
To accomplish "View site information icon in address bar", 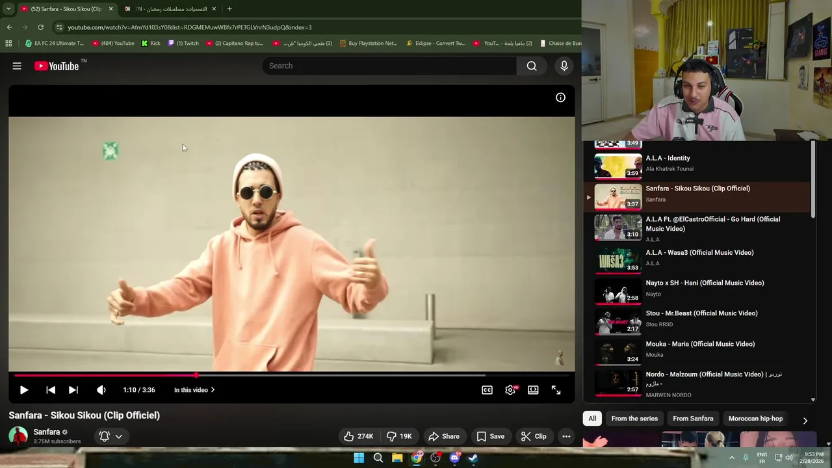I will (59, 27).
